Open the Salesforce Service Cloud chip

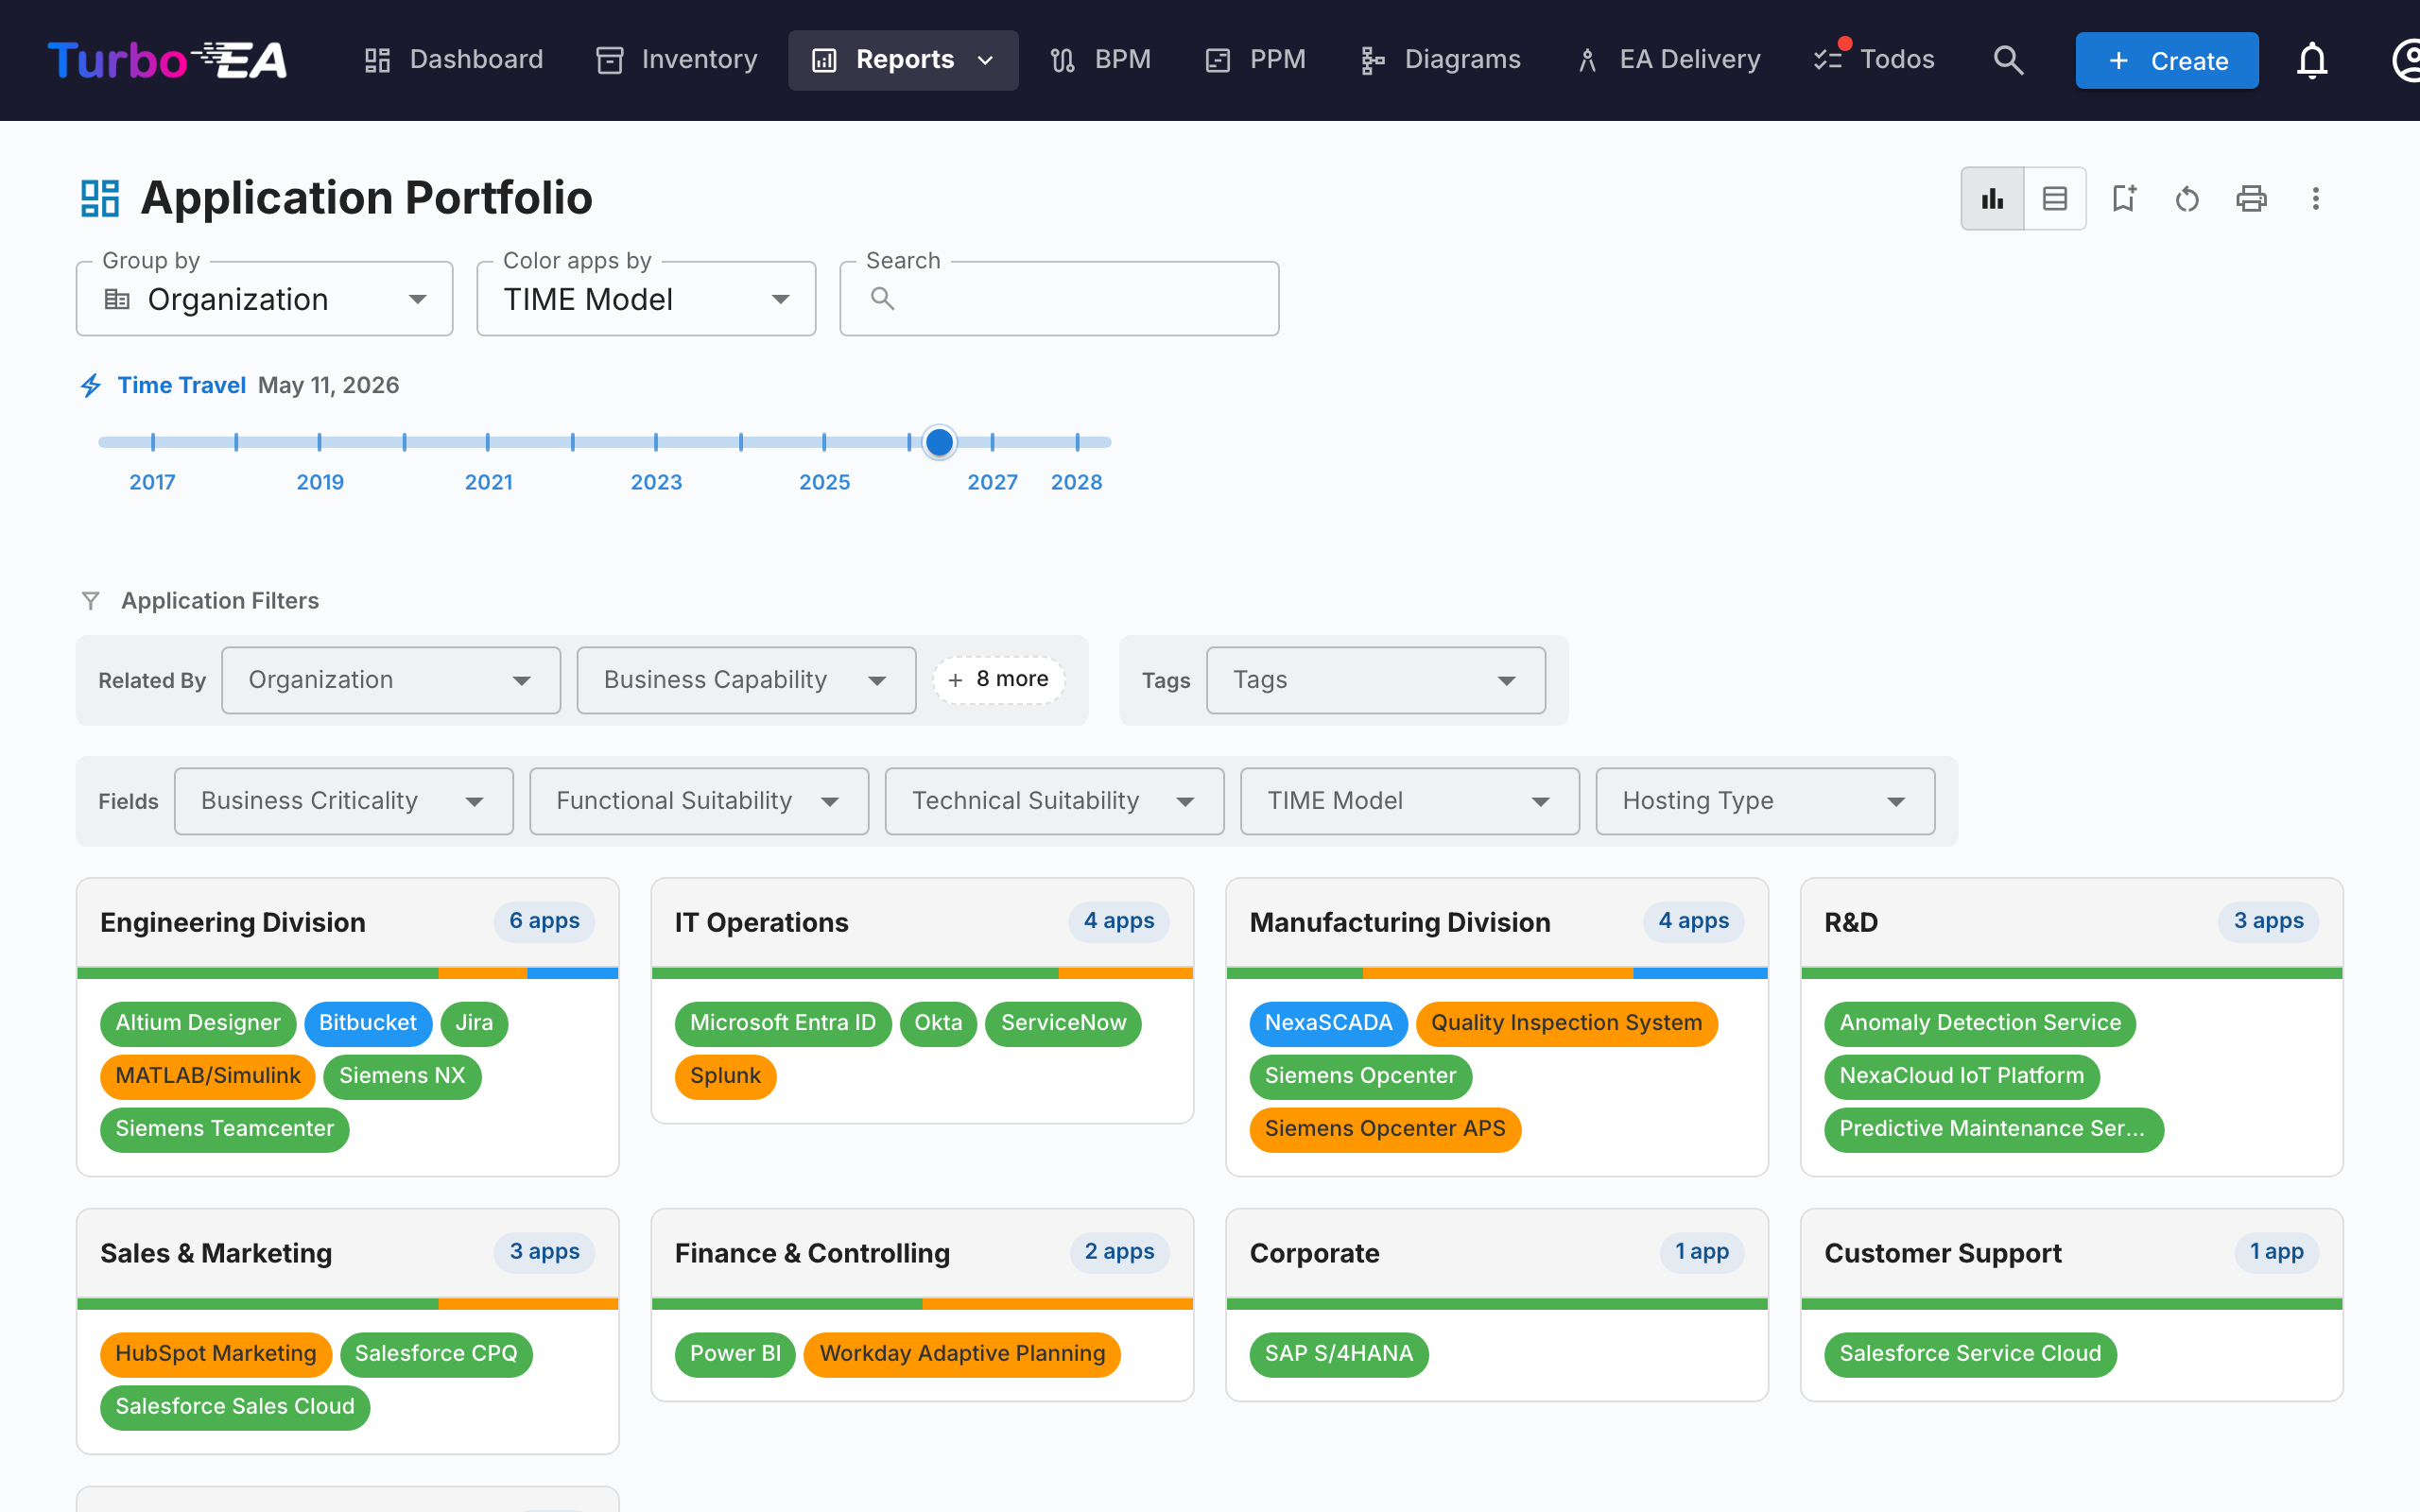1970,1354
